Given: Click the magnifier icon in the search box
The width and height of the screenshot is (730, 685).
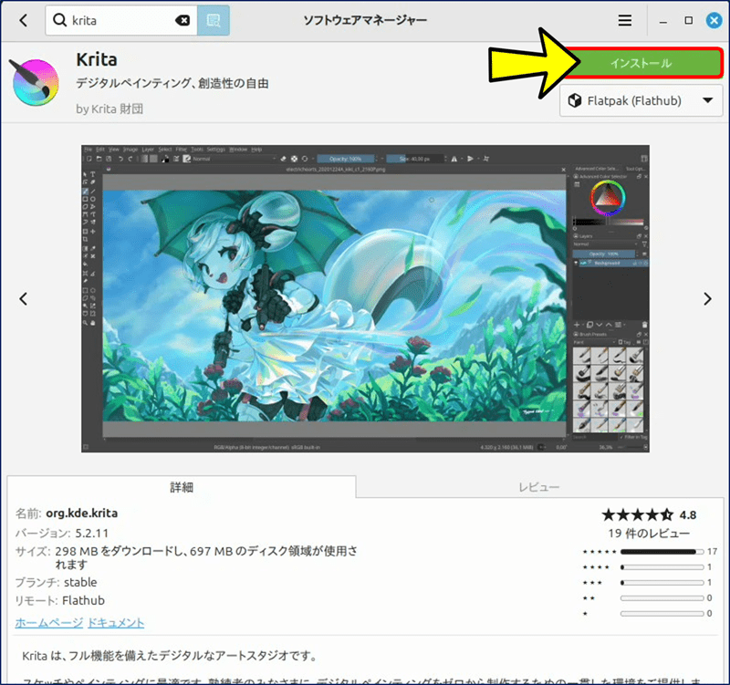Looking at the screenshot, I should [59, 20].
